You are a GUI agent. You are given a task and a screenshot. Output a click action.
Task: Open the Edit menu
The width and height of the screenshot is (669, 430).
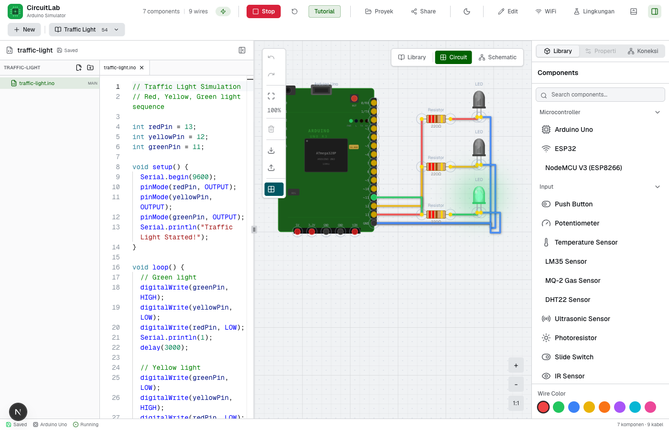click(x=508, y=11)
